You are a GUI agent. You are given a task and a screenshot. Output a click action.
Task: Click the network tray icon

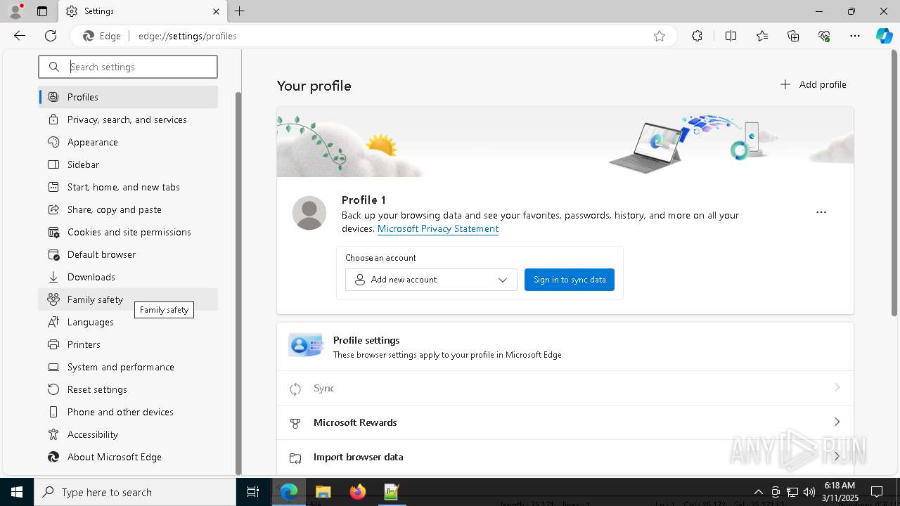(792, 492)
